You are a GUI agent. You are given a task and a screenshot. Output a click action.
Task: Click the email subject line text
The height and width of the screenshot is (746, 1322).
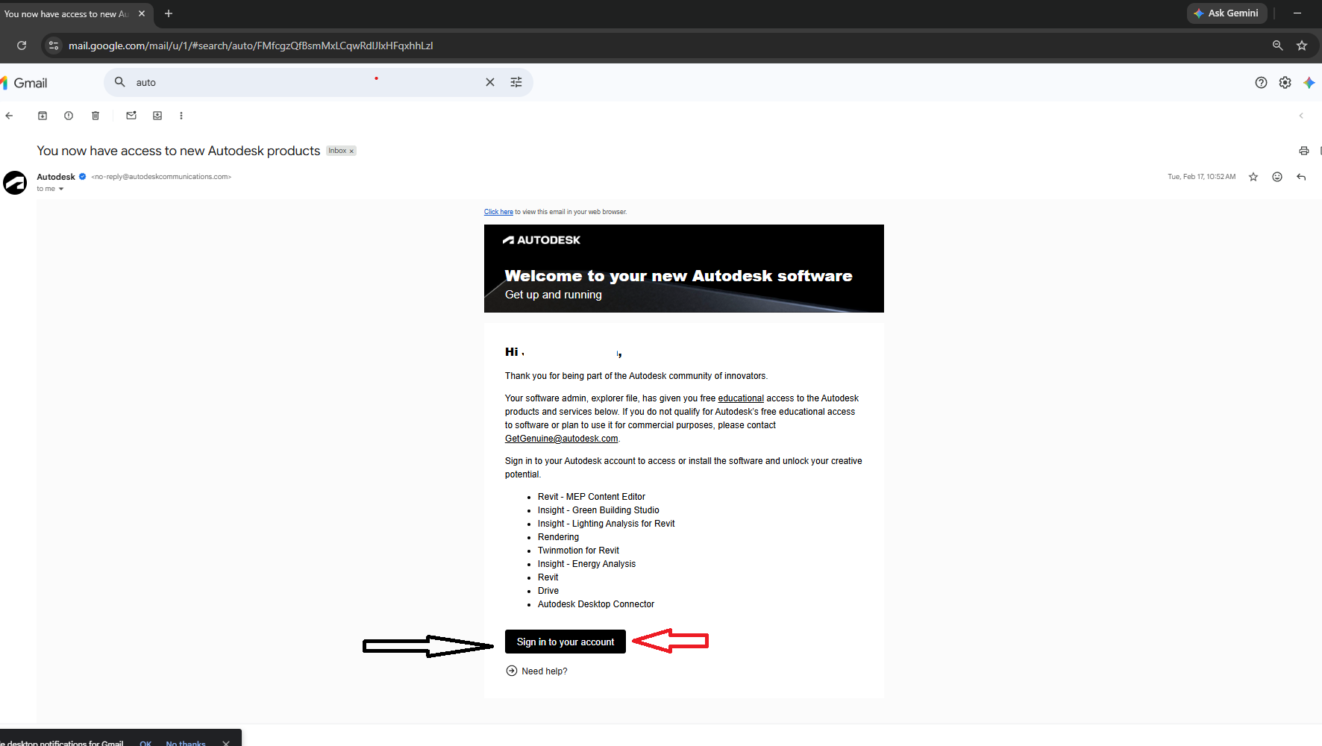pos(178,151)
